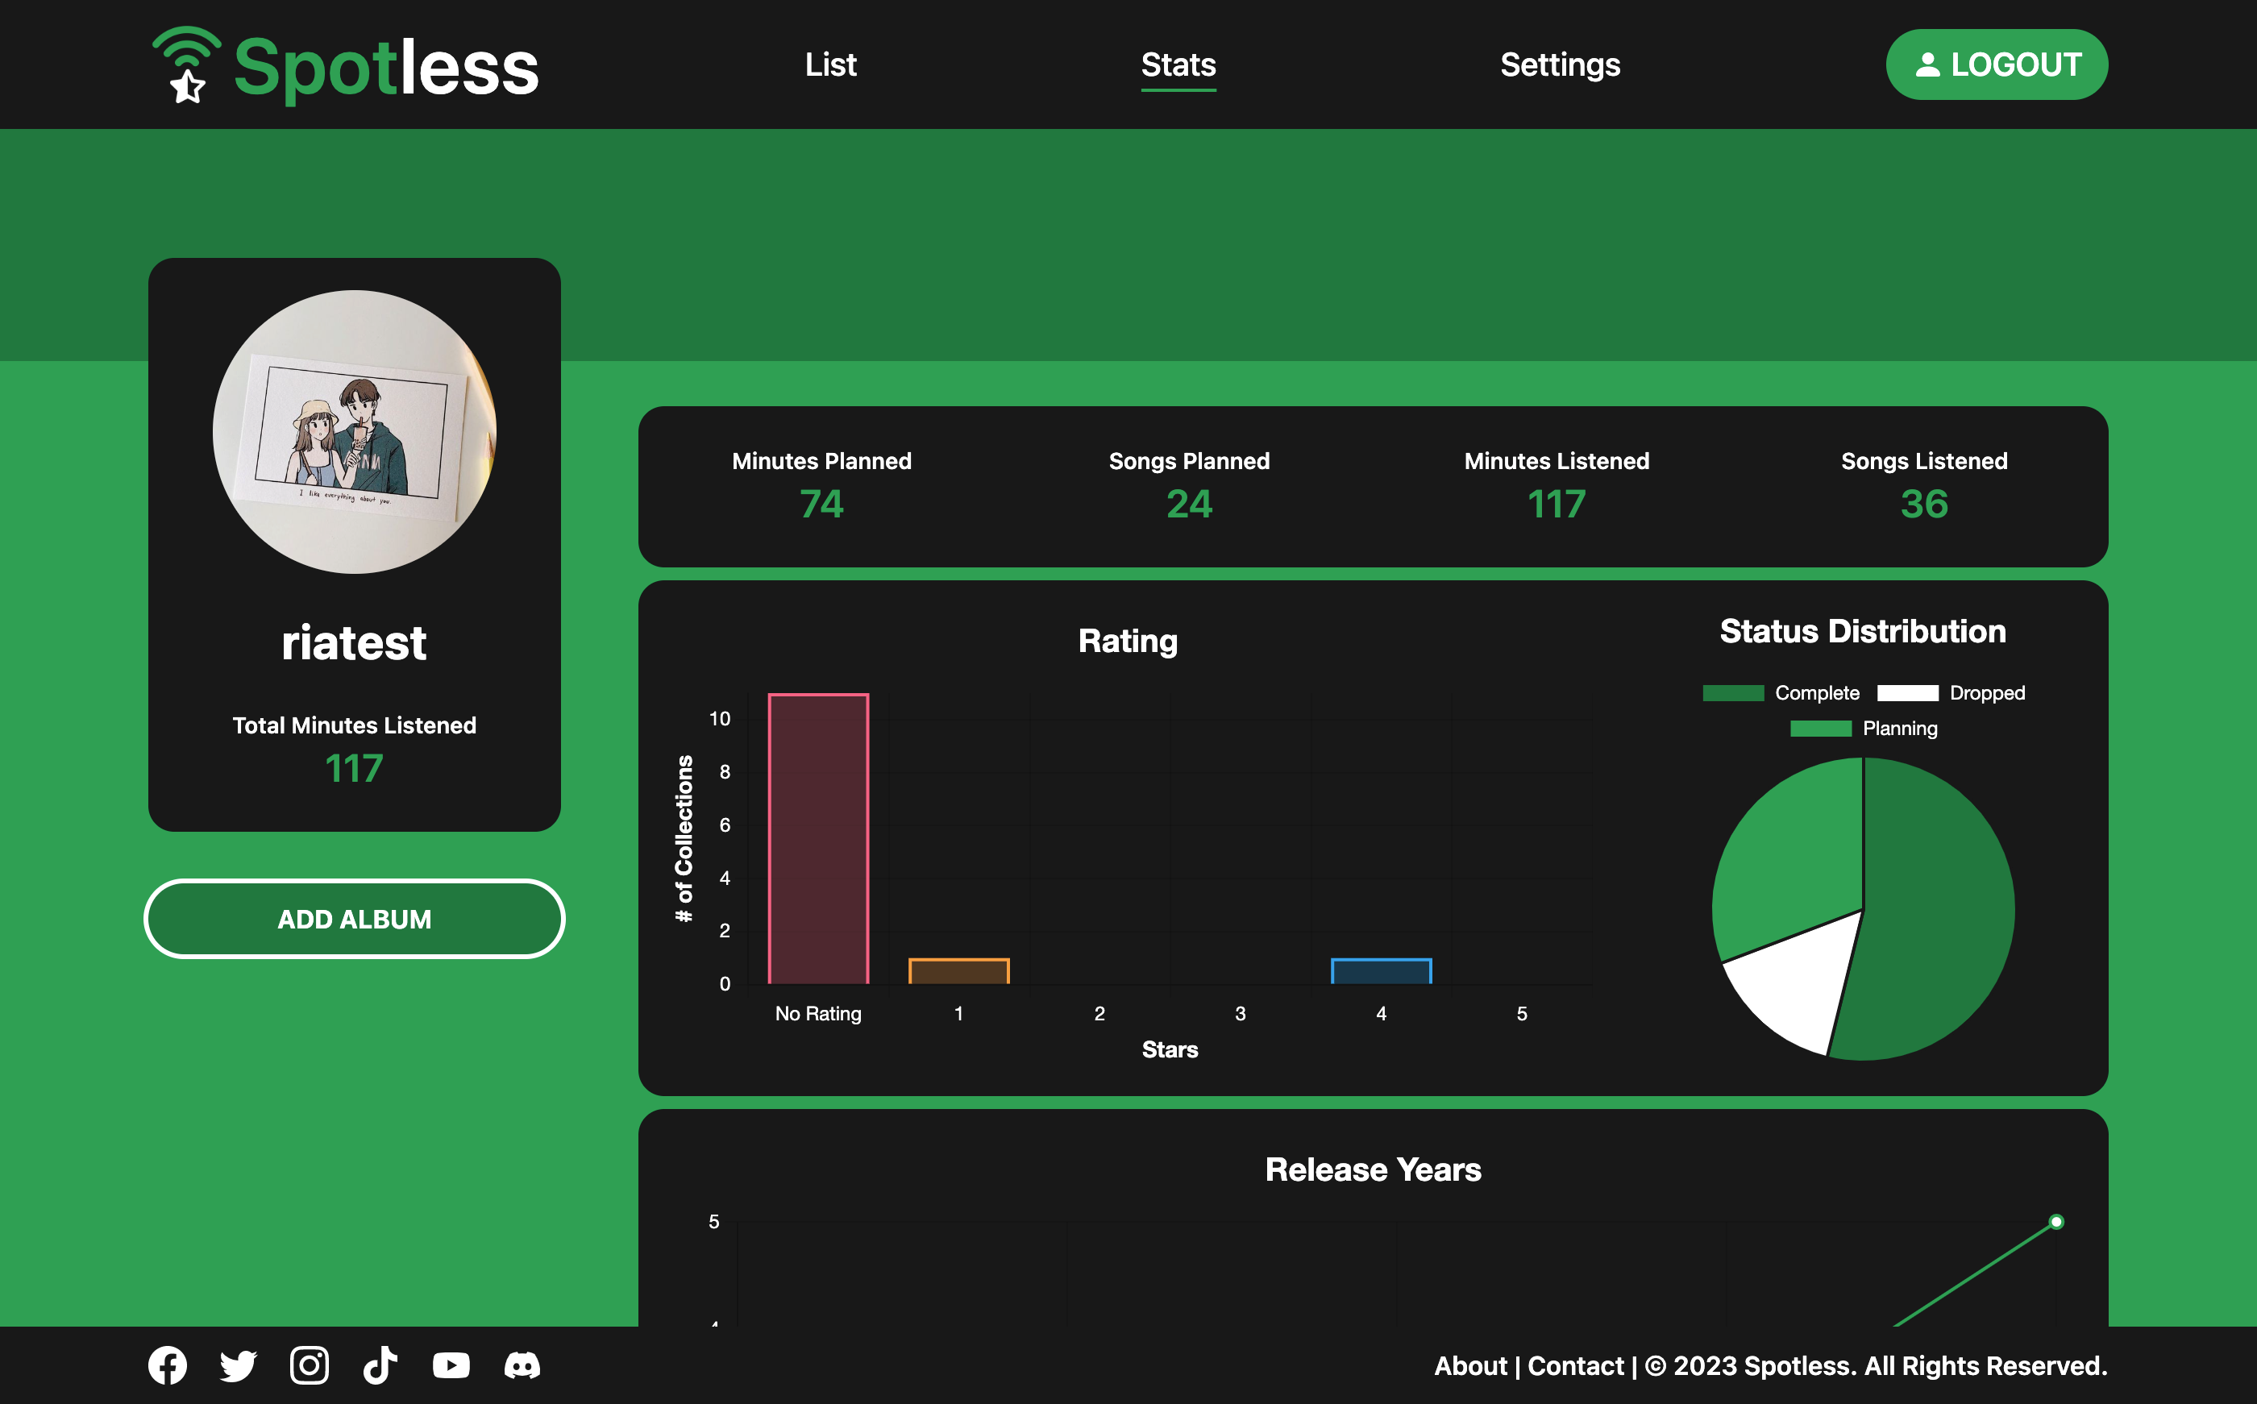Open the Instagram icon
2257x1404 pixels.
[310, 1365]
